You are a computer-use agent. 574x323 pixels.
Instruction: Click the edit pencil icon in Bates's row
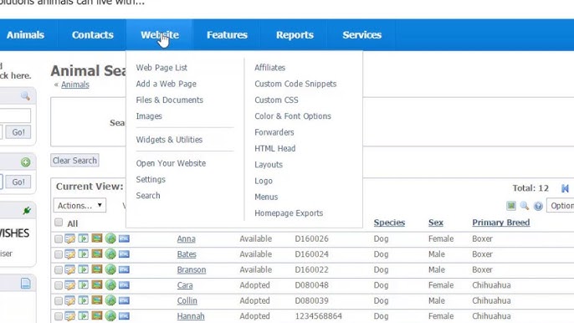pyautogui.click(x=70, y=254)
